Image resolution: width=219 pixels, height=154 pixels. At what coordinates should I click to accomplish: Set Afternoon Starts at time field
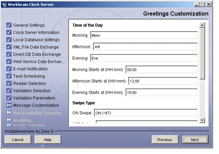coord(163,81)
